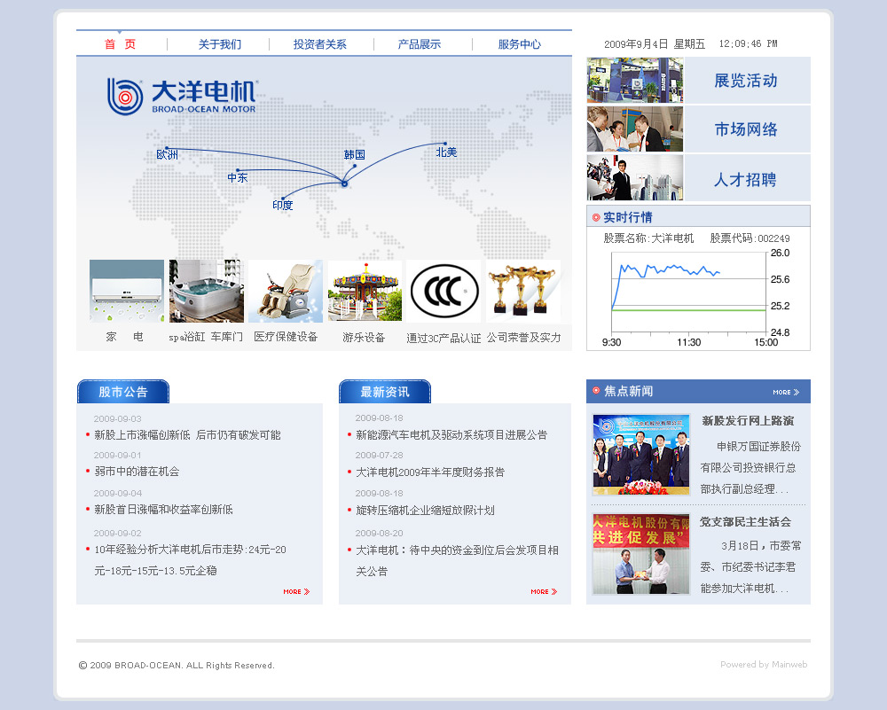Click the date 2009-07-28 in 最新资讯
Image resolution: width=887 pixels, height=710 pixels.
[379, 455]
